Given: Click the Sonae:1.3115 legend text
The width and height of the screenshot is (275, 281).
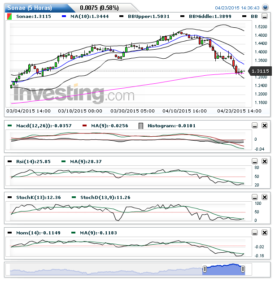Looking at the screenshot, I should pyautogui.click(x=34, y=17).
